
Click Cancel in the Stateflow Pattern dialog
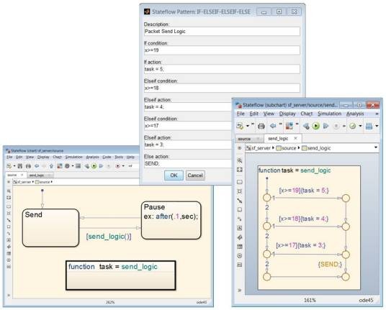195,175
